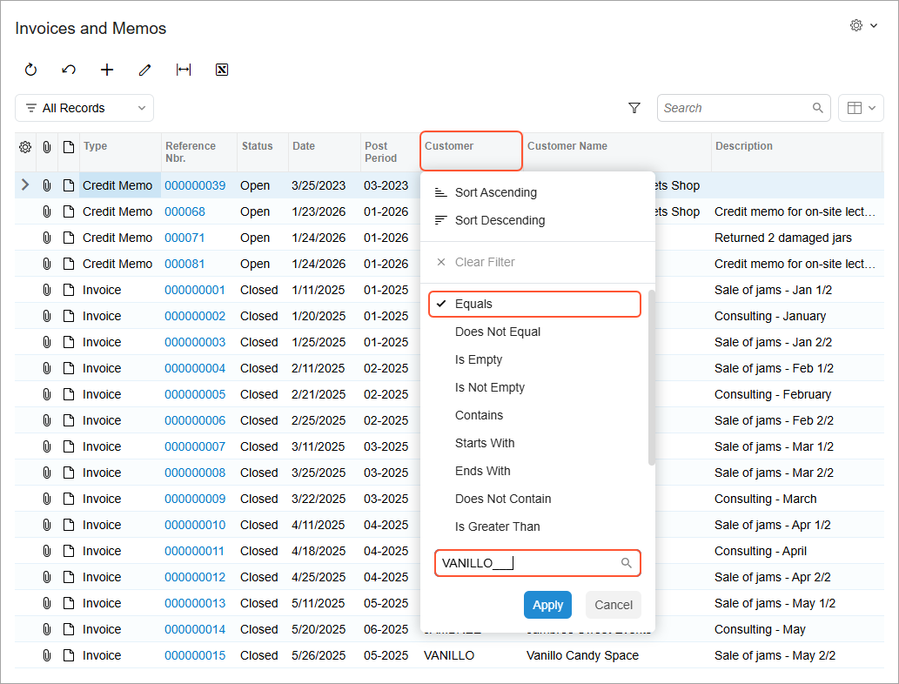Open invoice link 000000015

195,655
